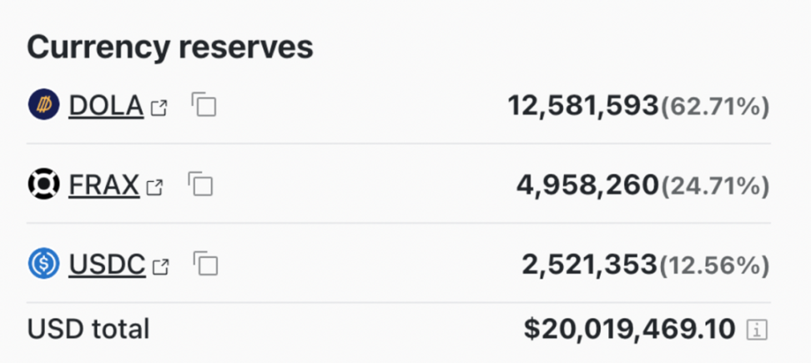Click the USDC reserve amount 2,521,353
Viewport: 811px width, 363px height.
[x=589, y=265]
